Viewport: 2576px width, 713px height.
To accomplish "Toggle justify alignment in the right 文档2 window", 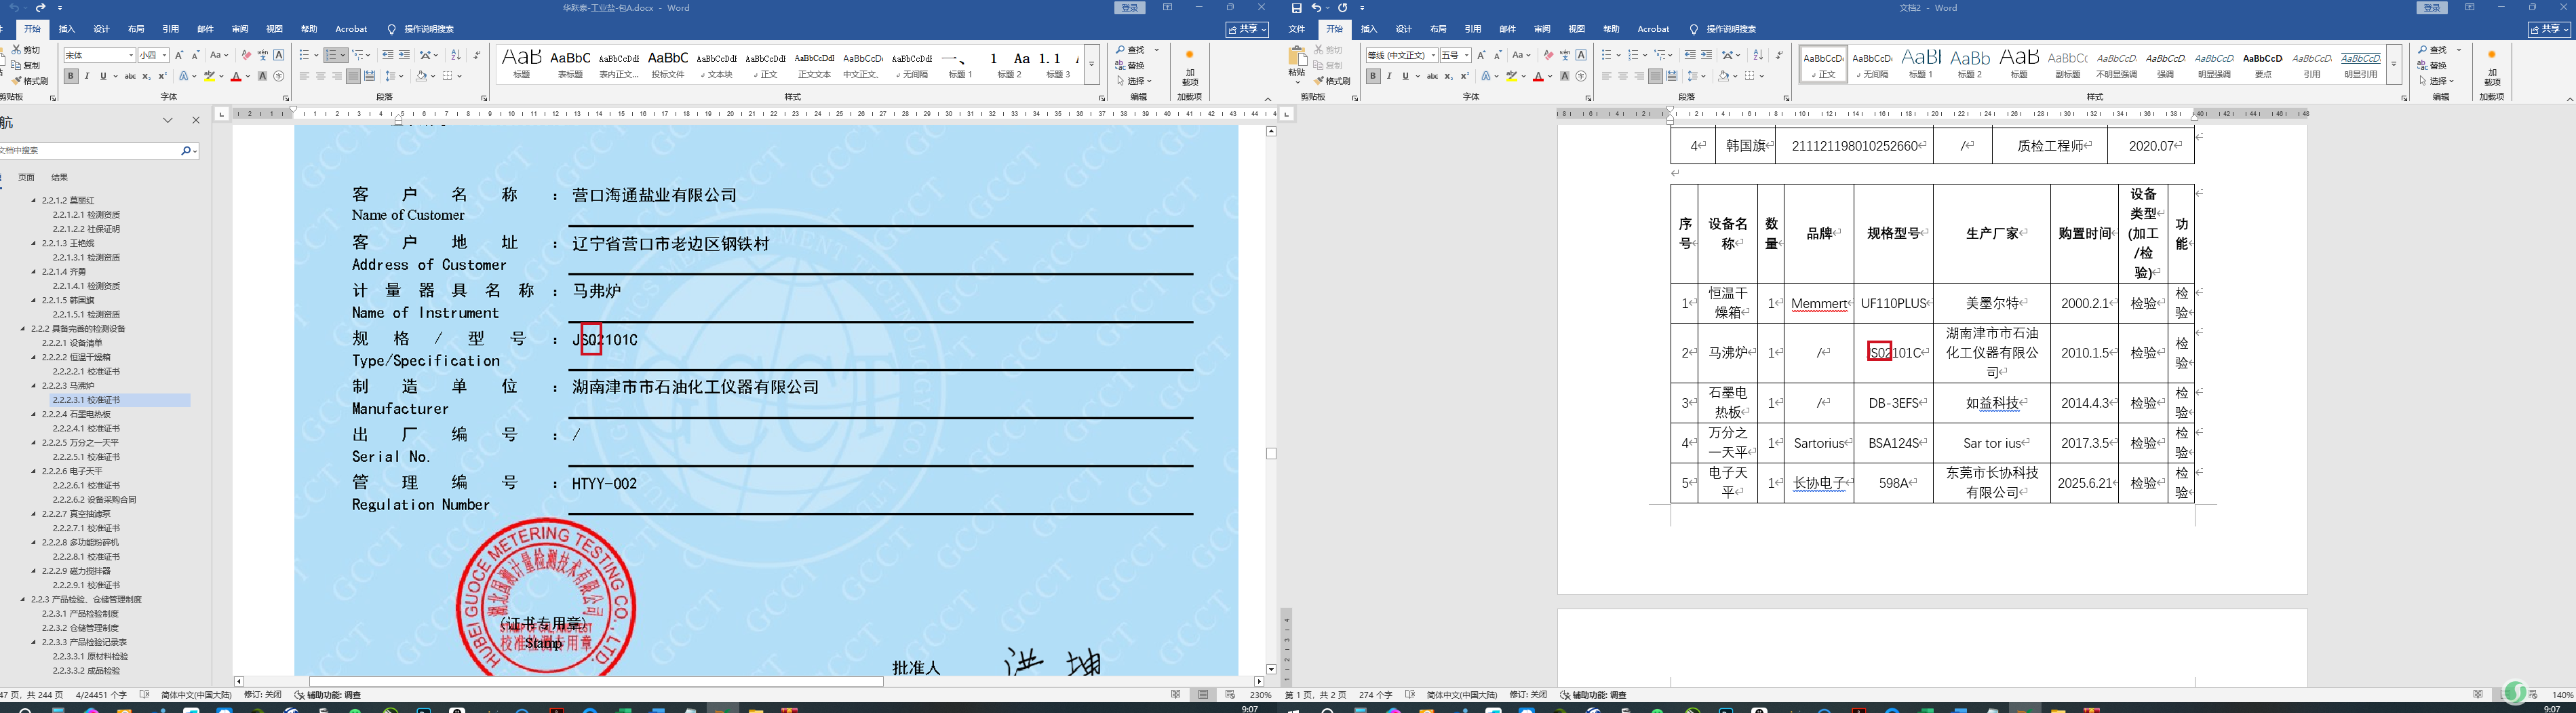I will pyautogui.click(x=1655, y=76).
